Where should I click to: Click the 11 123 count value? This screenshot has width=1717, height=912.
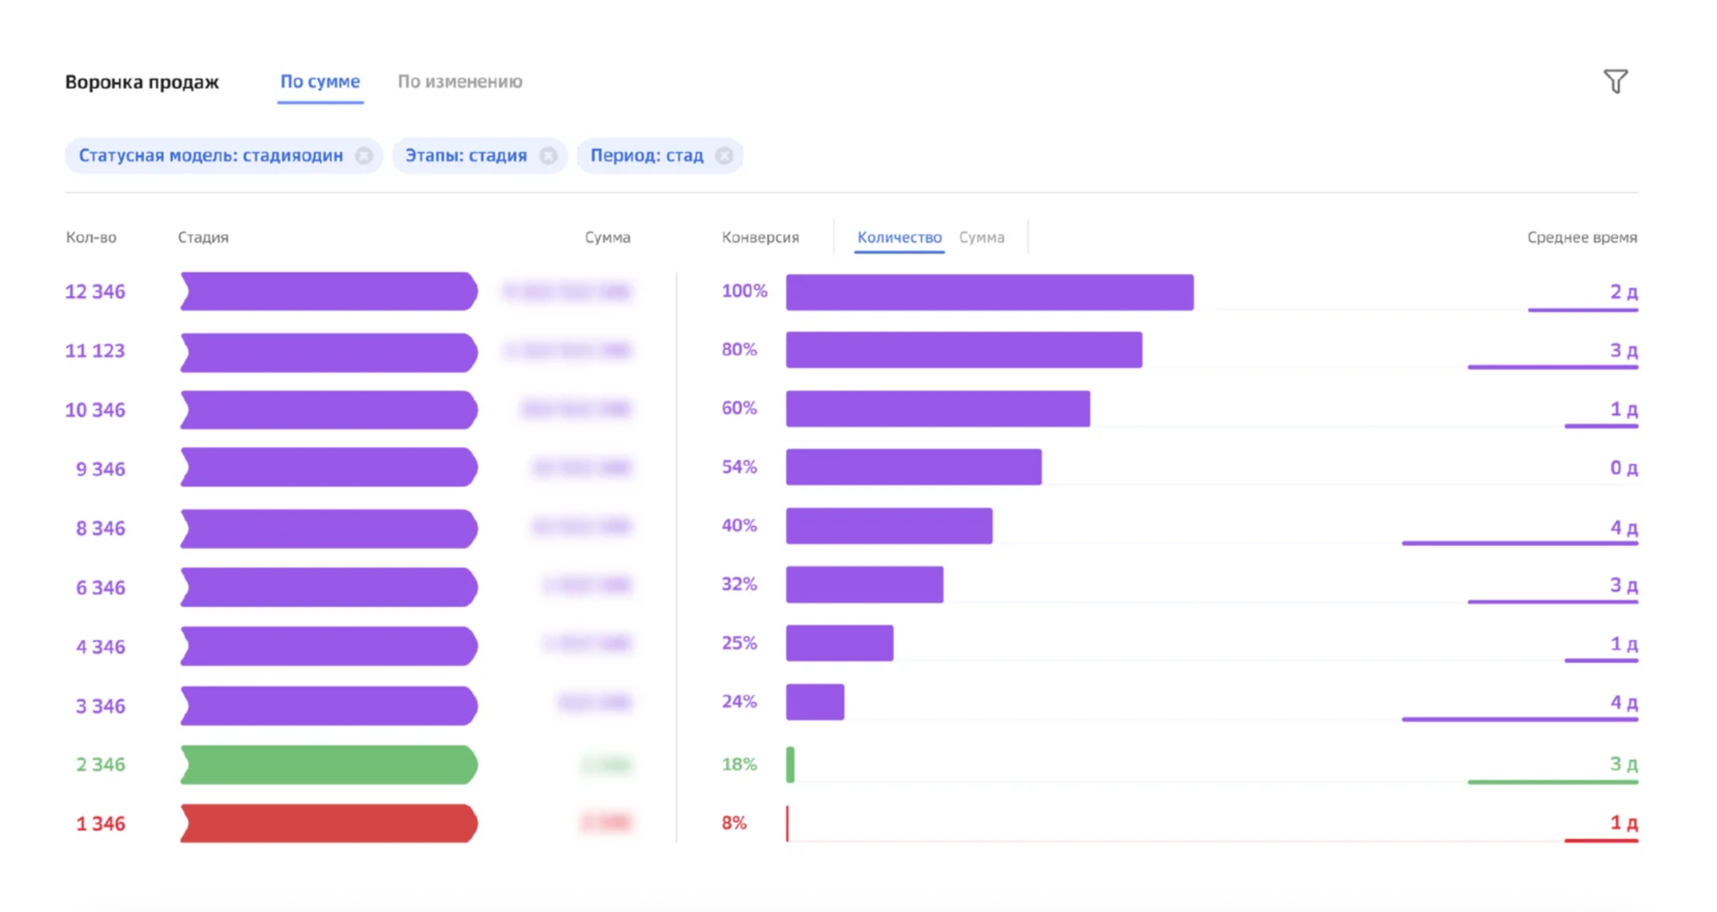coord(95,351)
